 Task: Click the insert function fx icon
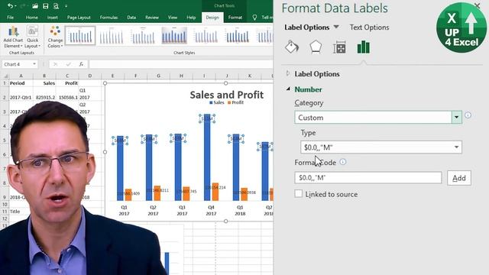tap(81, 64)
